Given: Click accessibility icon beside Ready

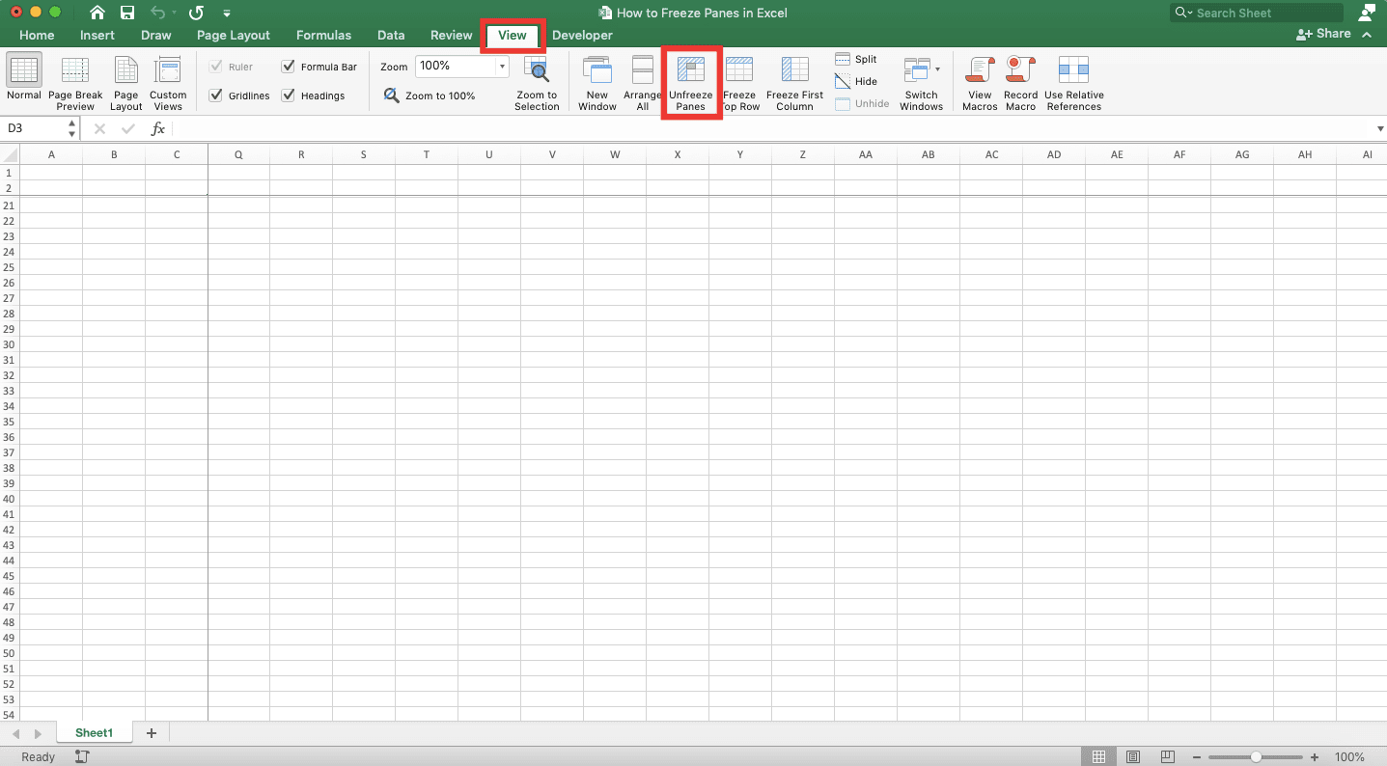Looking at the screenshot, I should pos(82,757).
